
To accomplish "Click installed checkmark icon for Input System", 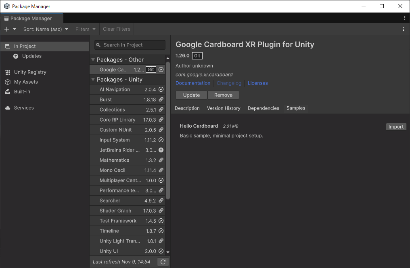I will [161, 140].
